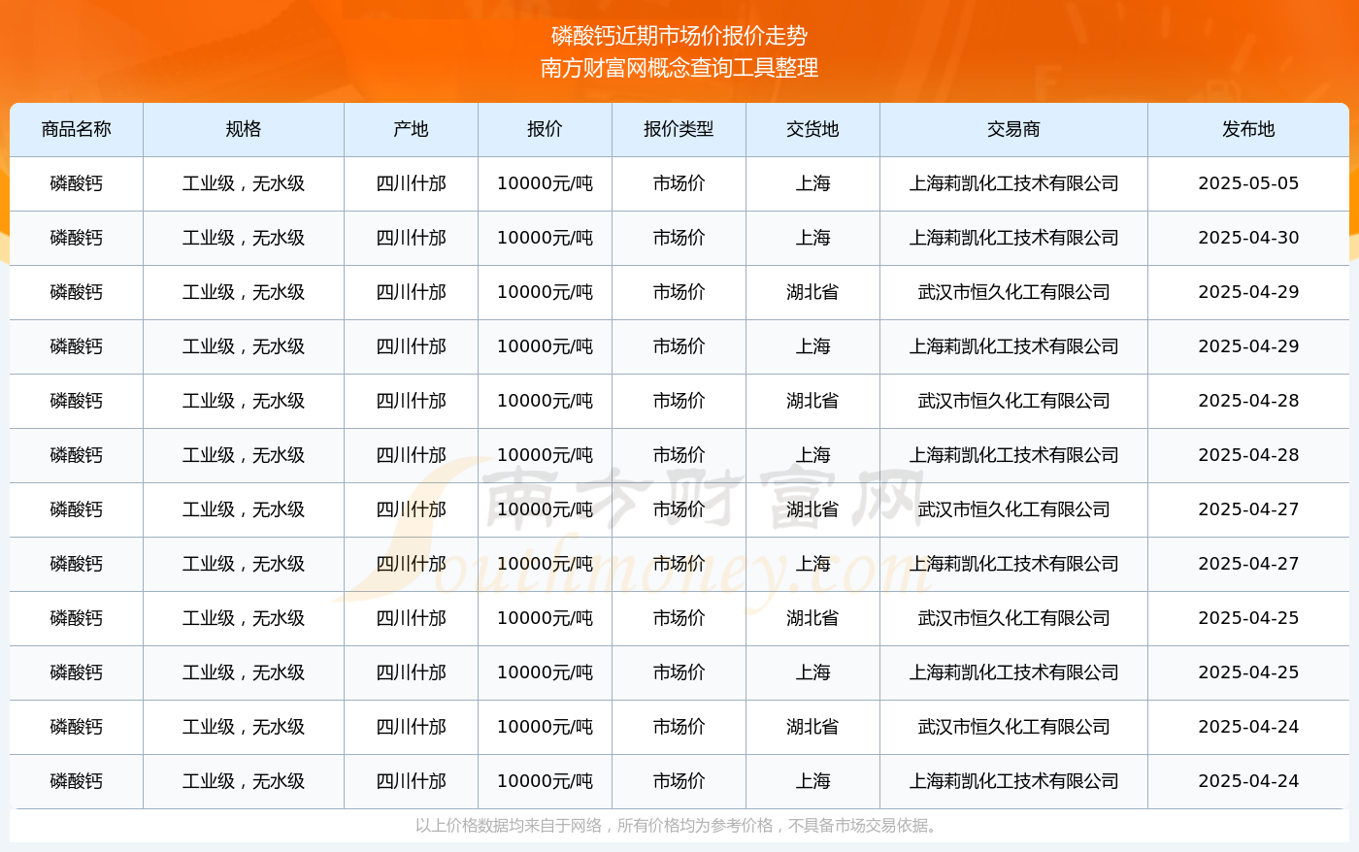Select 上海莉凯化工技术有限公司 in the 2025-04-30 row
Image resolution: width=1359 pixels, height=852 pixels.
click(1013, 238)
